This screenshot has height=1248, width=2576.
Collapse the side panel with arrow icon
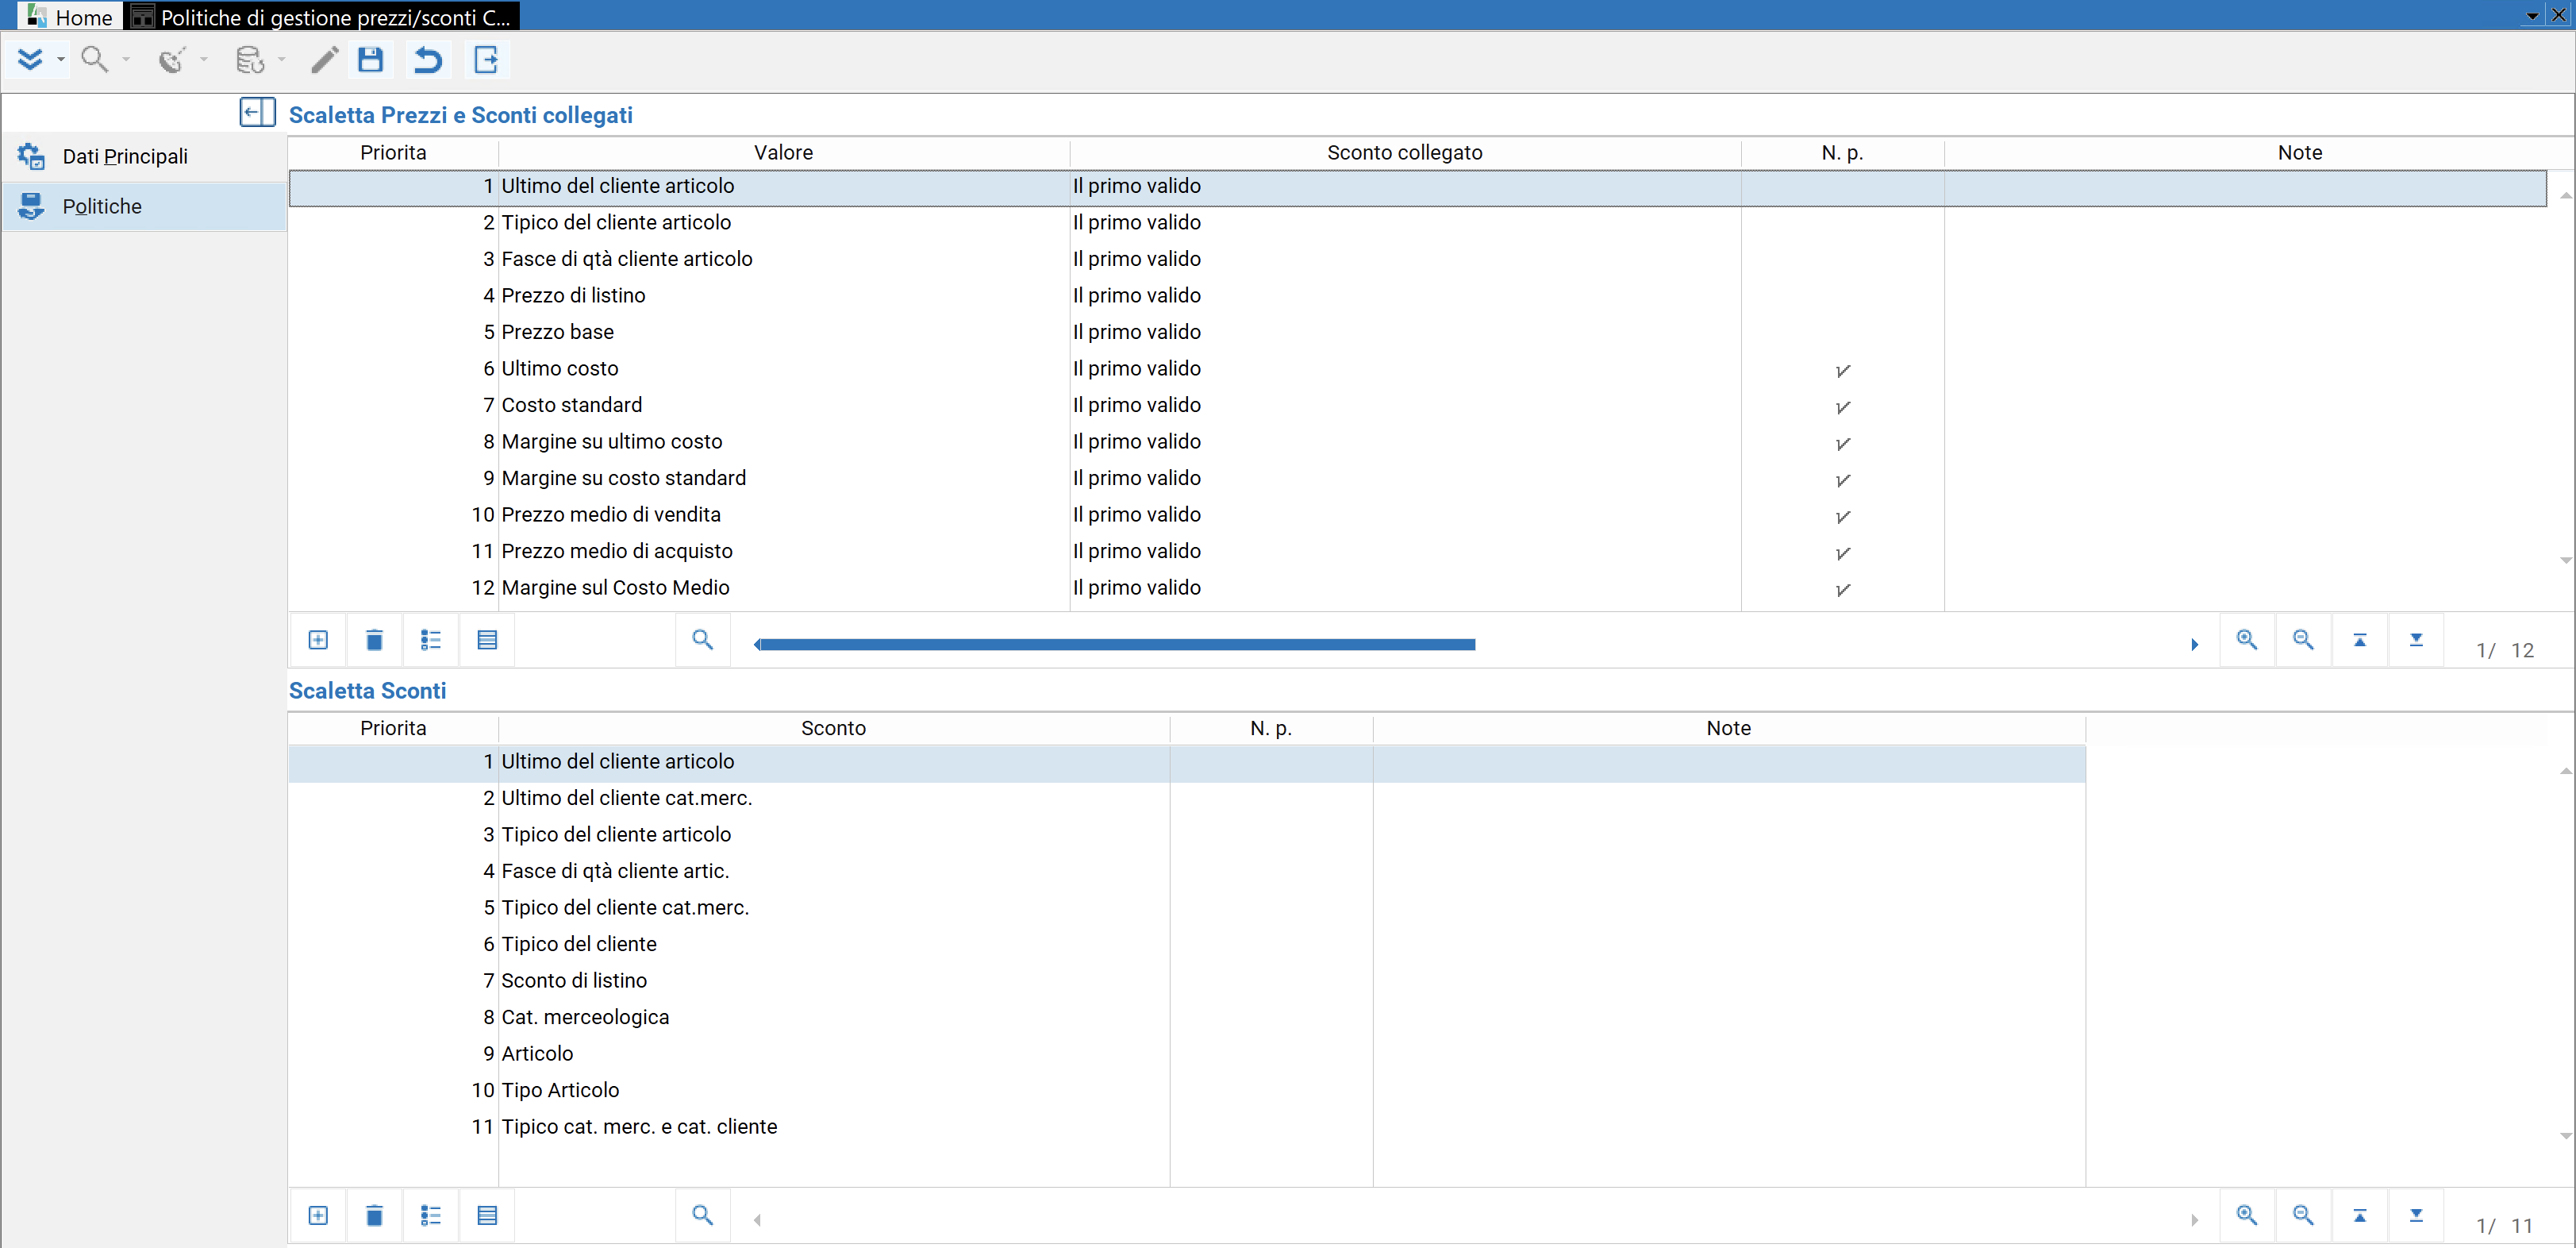pos(257,112)
